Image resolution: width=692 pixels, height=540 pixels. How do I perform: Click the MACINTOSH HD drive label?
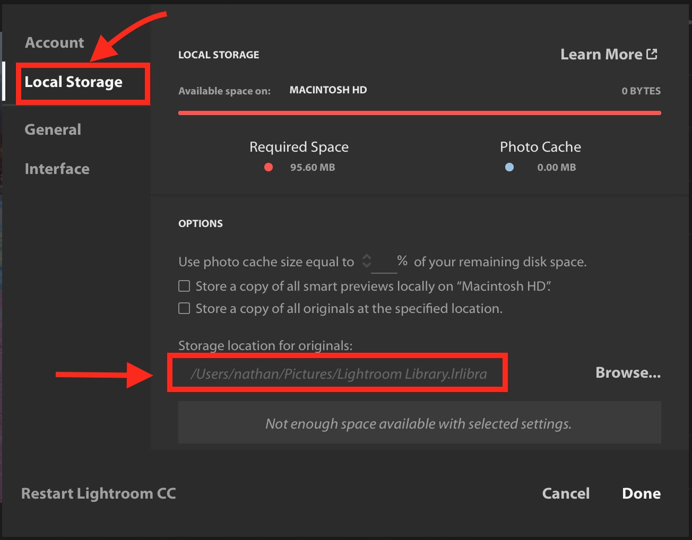click(x=328, y=90)
